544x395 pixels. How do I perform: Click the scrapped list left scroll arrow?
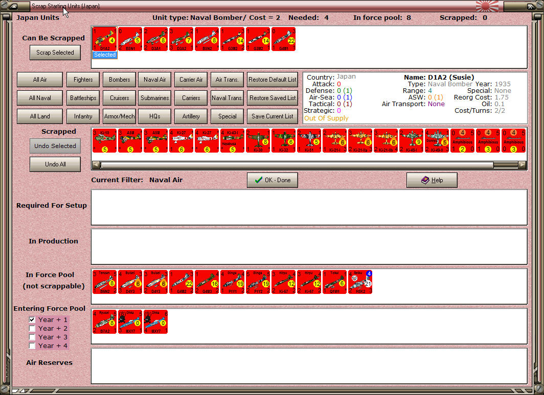[96, 165]
